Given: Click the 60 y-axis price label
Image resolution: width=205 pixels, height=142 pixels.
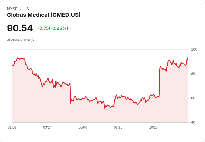Looking at the screenshot, I should (193, 98).
